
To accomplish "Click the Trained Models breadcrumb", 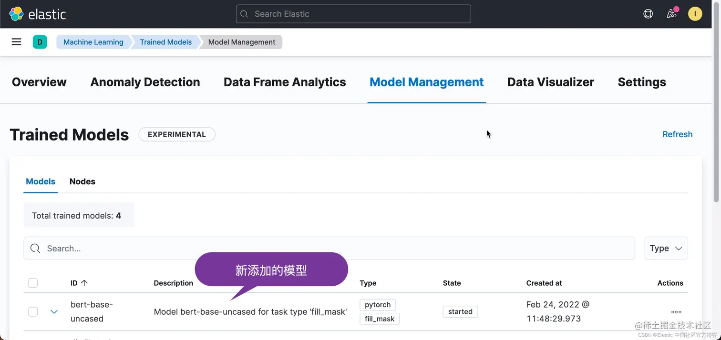I will point(165,42).
